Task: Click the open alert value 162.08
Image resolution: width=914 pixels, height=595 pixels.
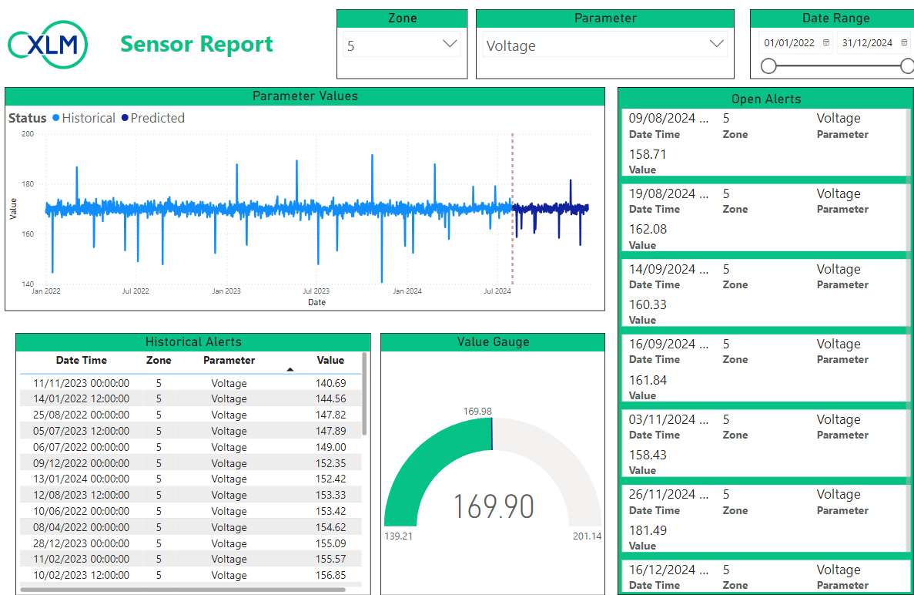Action: click(x=648, y=229)
